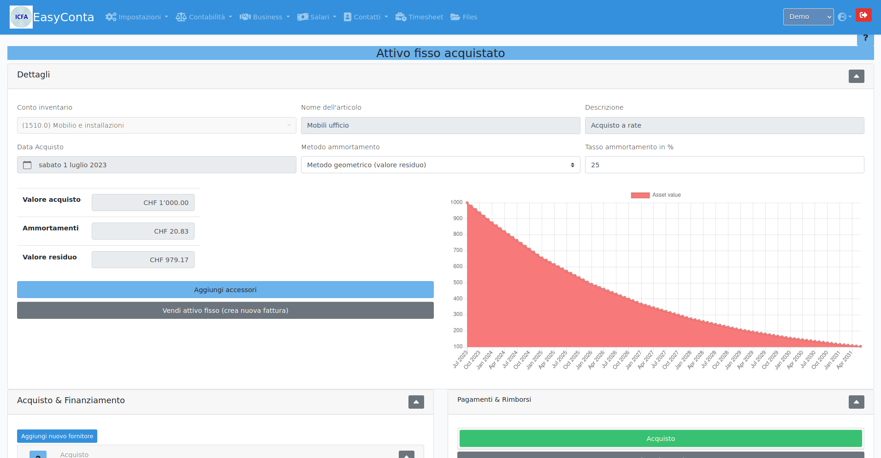Open the language globe menu
Screen dimensions: 881x458
click(x=844, y=17)
